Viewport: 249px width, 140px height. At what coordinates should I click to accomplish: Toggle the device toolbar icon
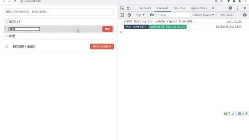tap(129, 8)
